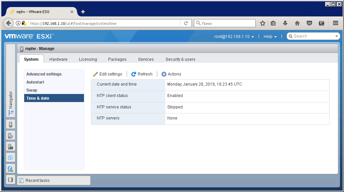Click the NTP service status label
Viewport: 344px width, 192px height.
click(x=114, y=107)
